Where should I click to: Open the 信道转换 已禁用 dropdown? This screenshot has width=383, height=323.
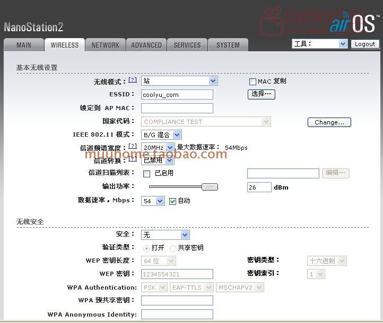point(158,160)
